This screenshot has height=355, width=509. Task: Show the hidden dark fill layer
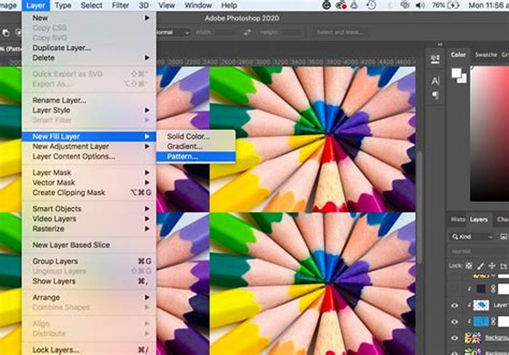454,289
